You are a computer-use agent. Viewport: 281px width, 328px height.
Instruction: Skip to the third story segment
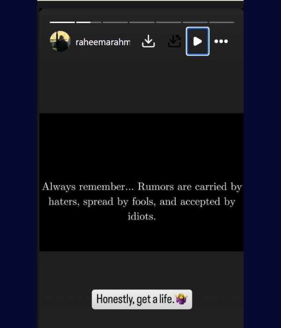click(x=115, y=22)
